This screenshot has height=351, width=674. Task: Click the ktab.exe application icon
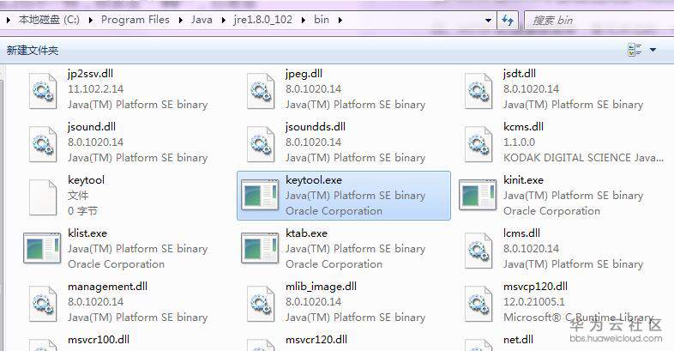click(x=260, y=249)
